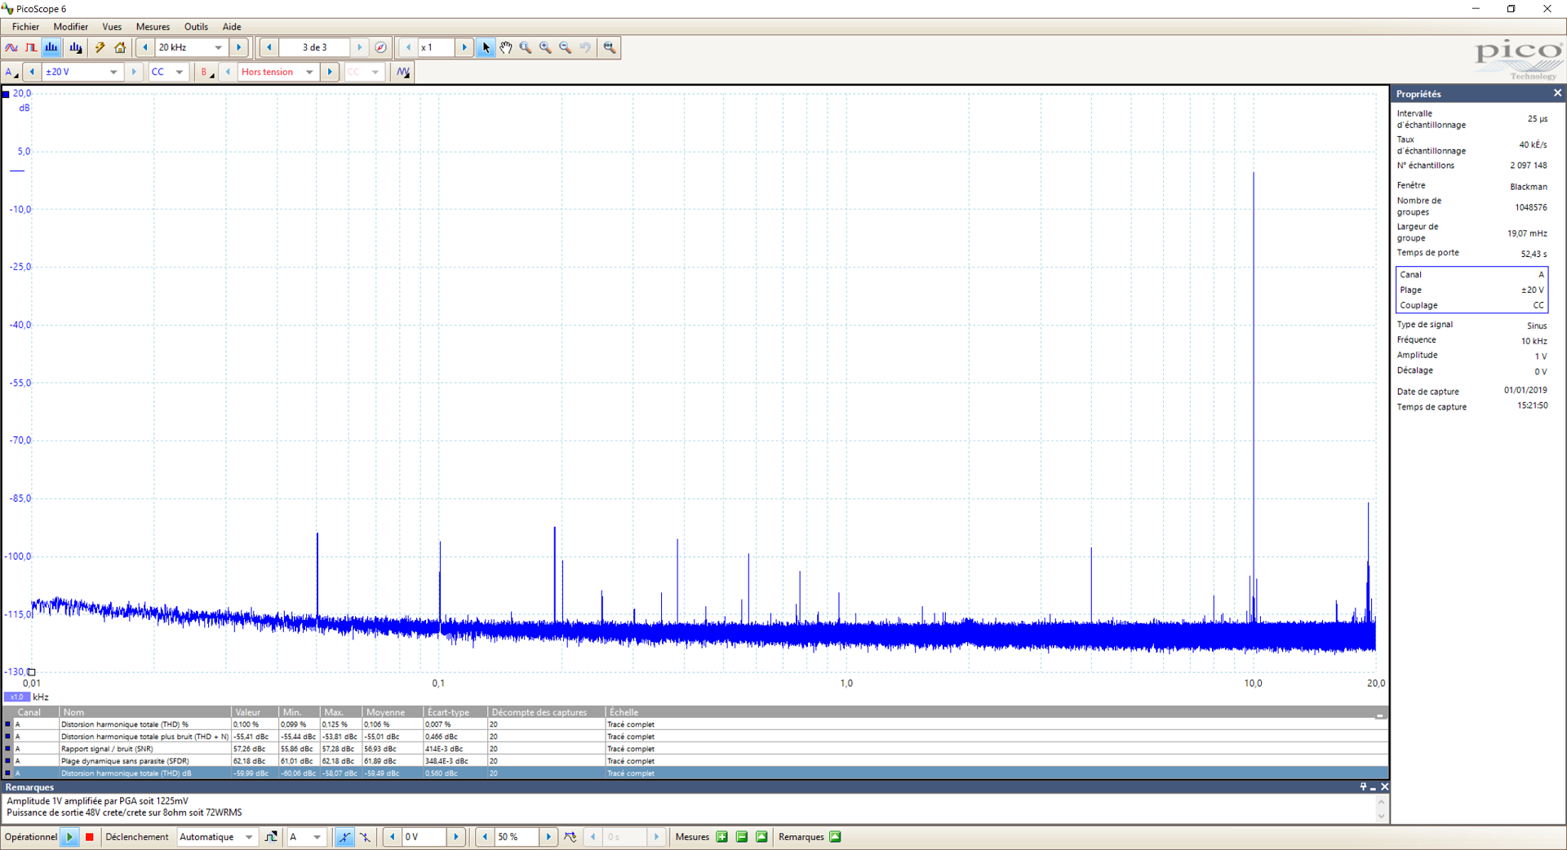Click the trigger threshold 0 V field
1567x850 pixels.
click(424, 837)
